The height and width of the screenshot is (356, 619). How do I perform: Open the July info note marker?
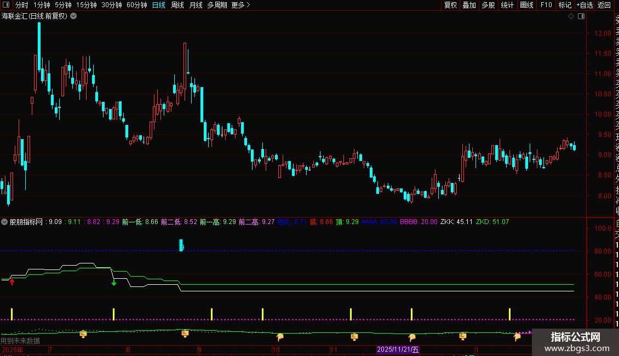(83, 334)
